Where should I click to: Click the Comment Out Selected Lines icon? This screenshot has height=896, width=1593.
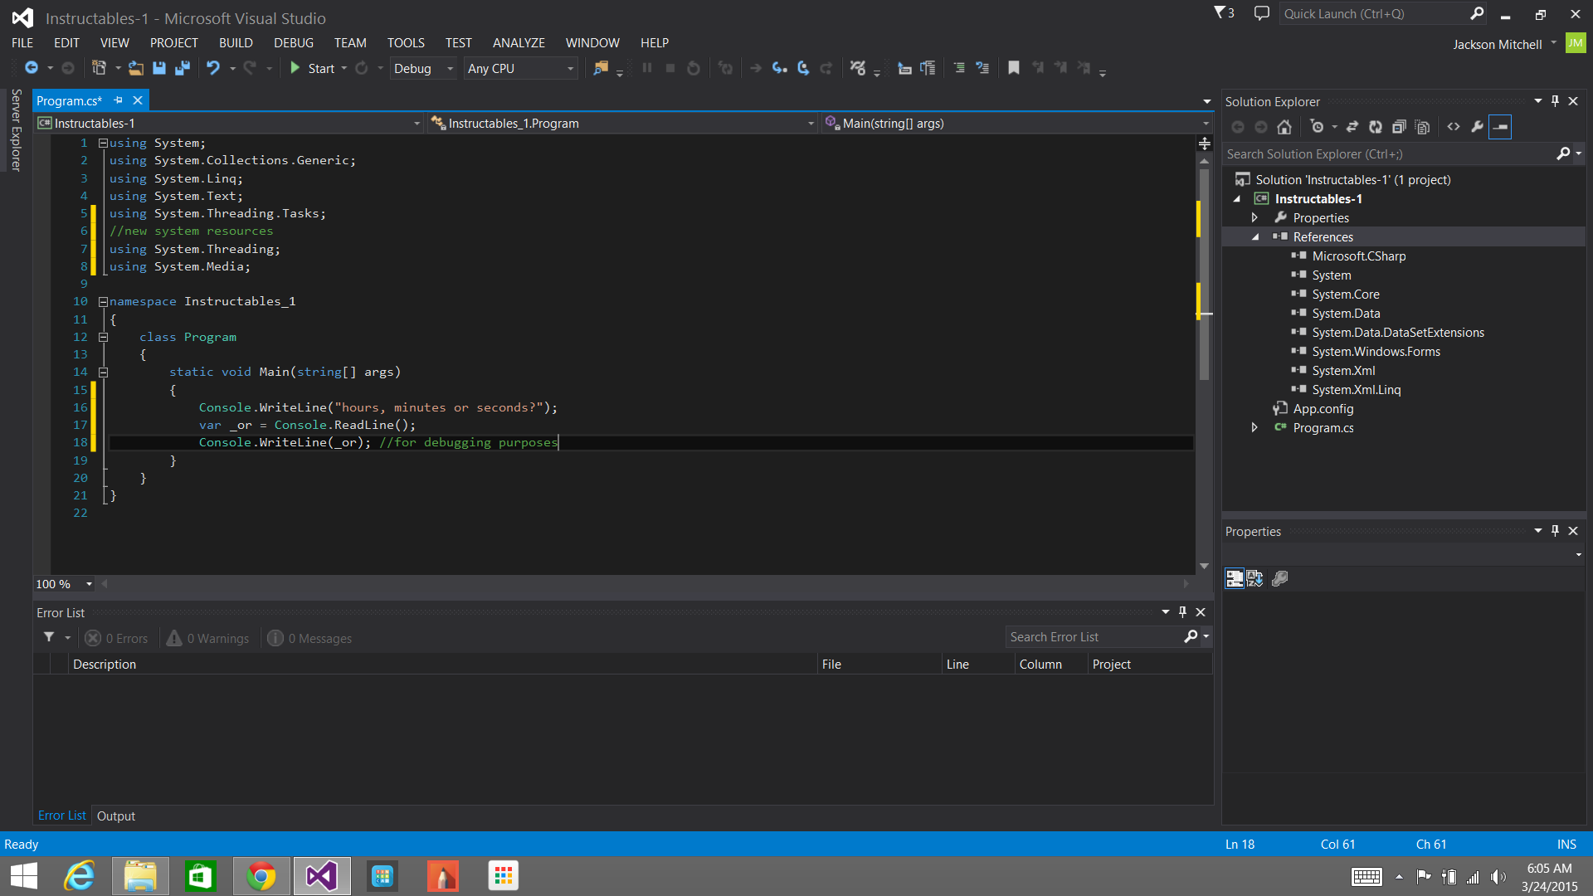(959, 68)
